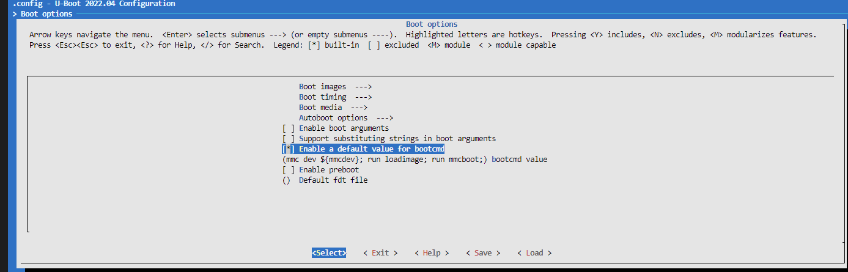Click the Save button
Screen dimensions: 848x272
(483, 253)
